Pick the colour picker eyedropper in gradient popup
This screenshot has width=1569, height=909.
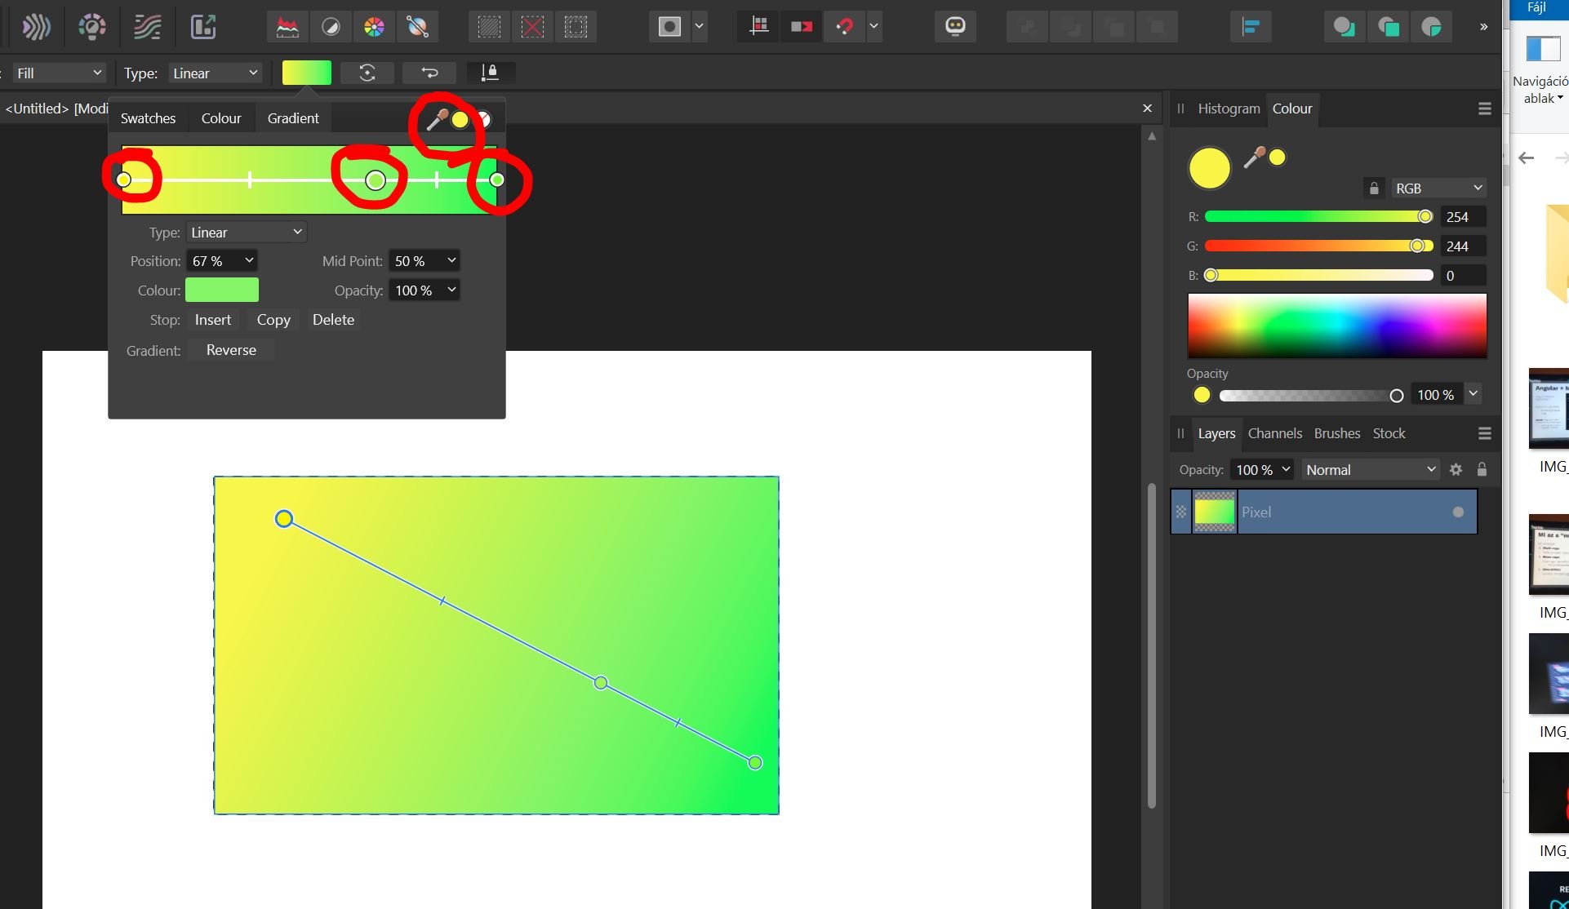click(436, 120)
